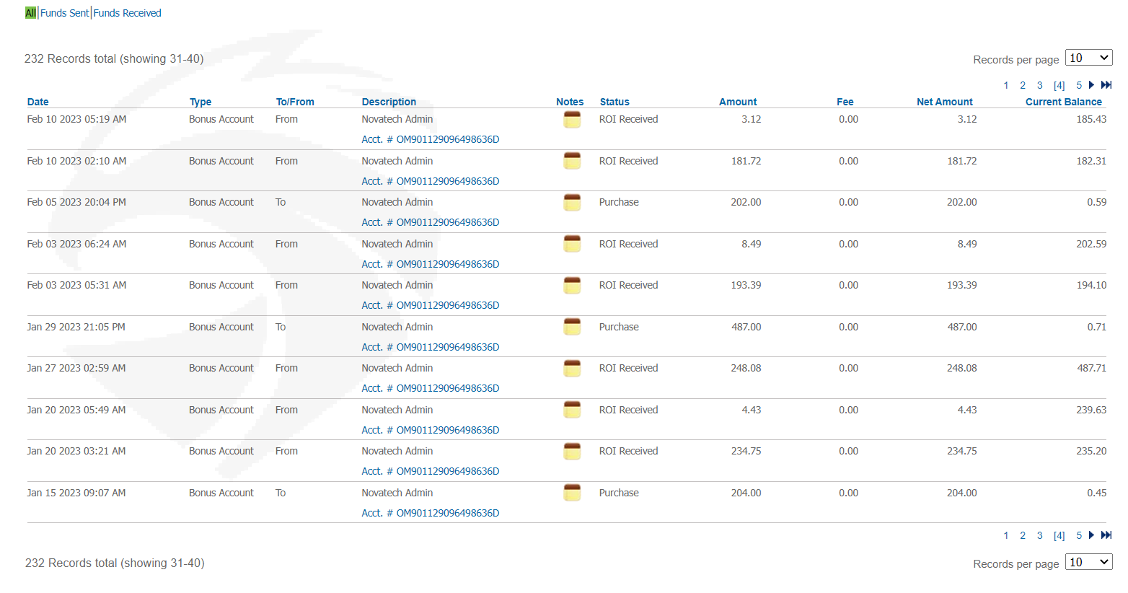Go to next page using bottom arrow icon
The image size is (1128, 593).
(1091, 535)
